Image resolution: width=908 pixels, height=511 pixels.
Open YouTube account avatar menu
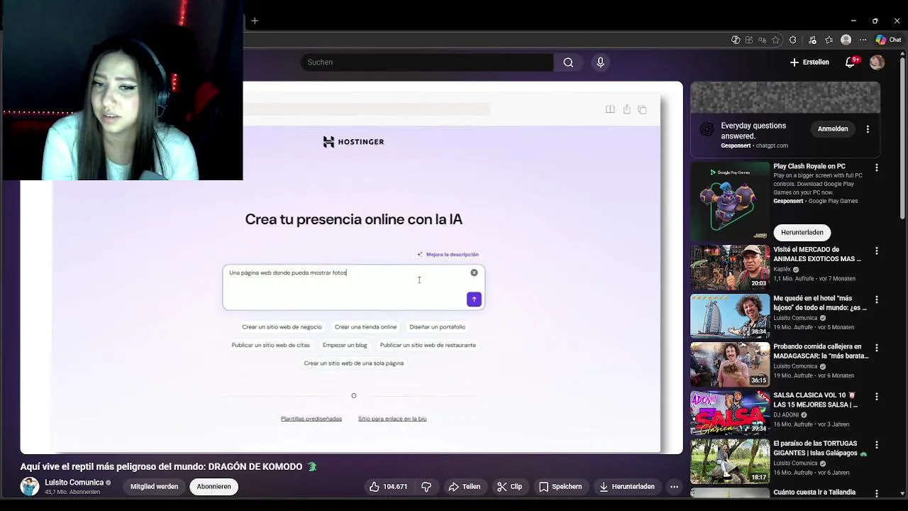(x=877, y=62)
